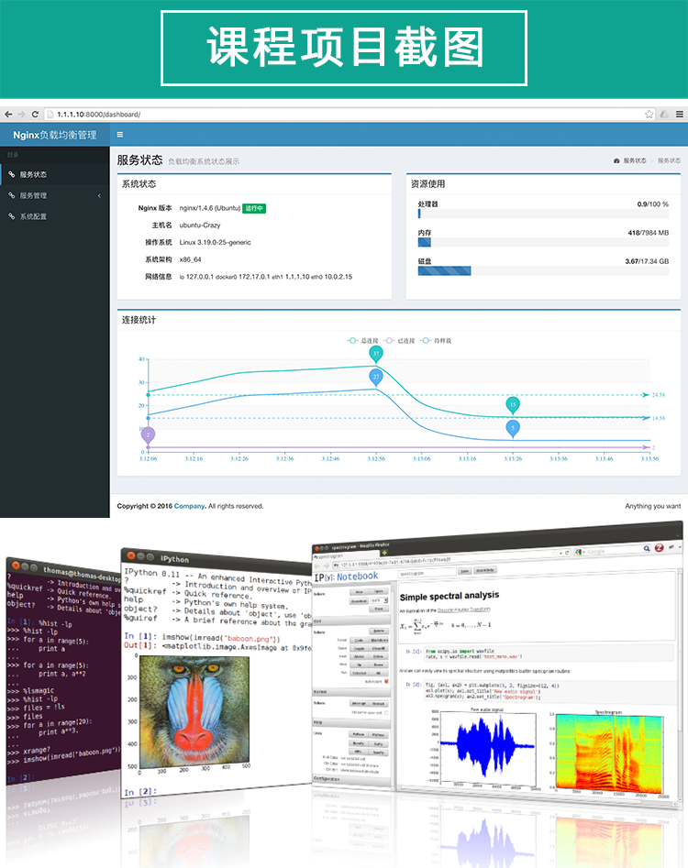Open the 服务管理 sidebar menu

[55, 195]
